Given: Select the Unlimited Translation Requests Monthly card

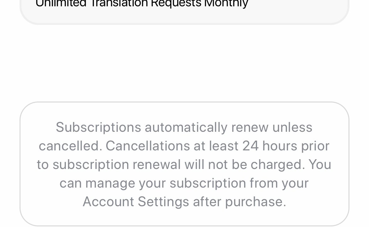Looking at the screenshot, I should coord(184,12).
